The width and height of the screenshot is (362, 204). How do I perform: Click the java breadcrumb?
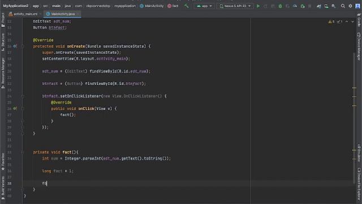pyautogui.click(x=68, y=6)
